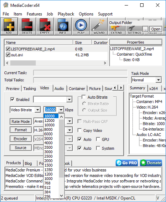This screenshot has height=202, width=166.
Task: Click the Size column header
Action: 82,43
